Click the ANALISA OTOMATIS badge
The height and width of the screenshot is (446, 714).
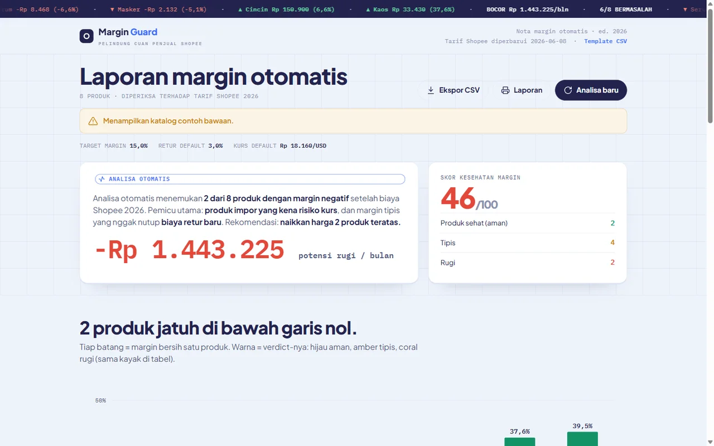coord(250,180)
